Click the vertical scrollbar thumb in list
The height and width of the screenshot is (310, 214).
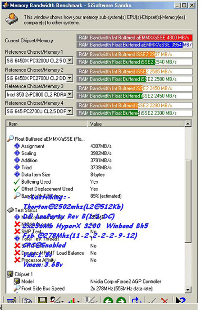[x=188, y=201]
